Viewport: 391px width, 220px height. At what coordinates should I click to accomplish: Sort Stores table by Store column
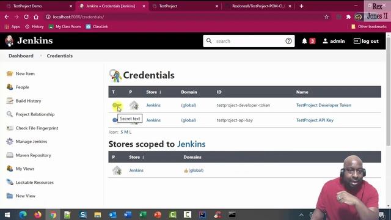(137, 157)
